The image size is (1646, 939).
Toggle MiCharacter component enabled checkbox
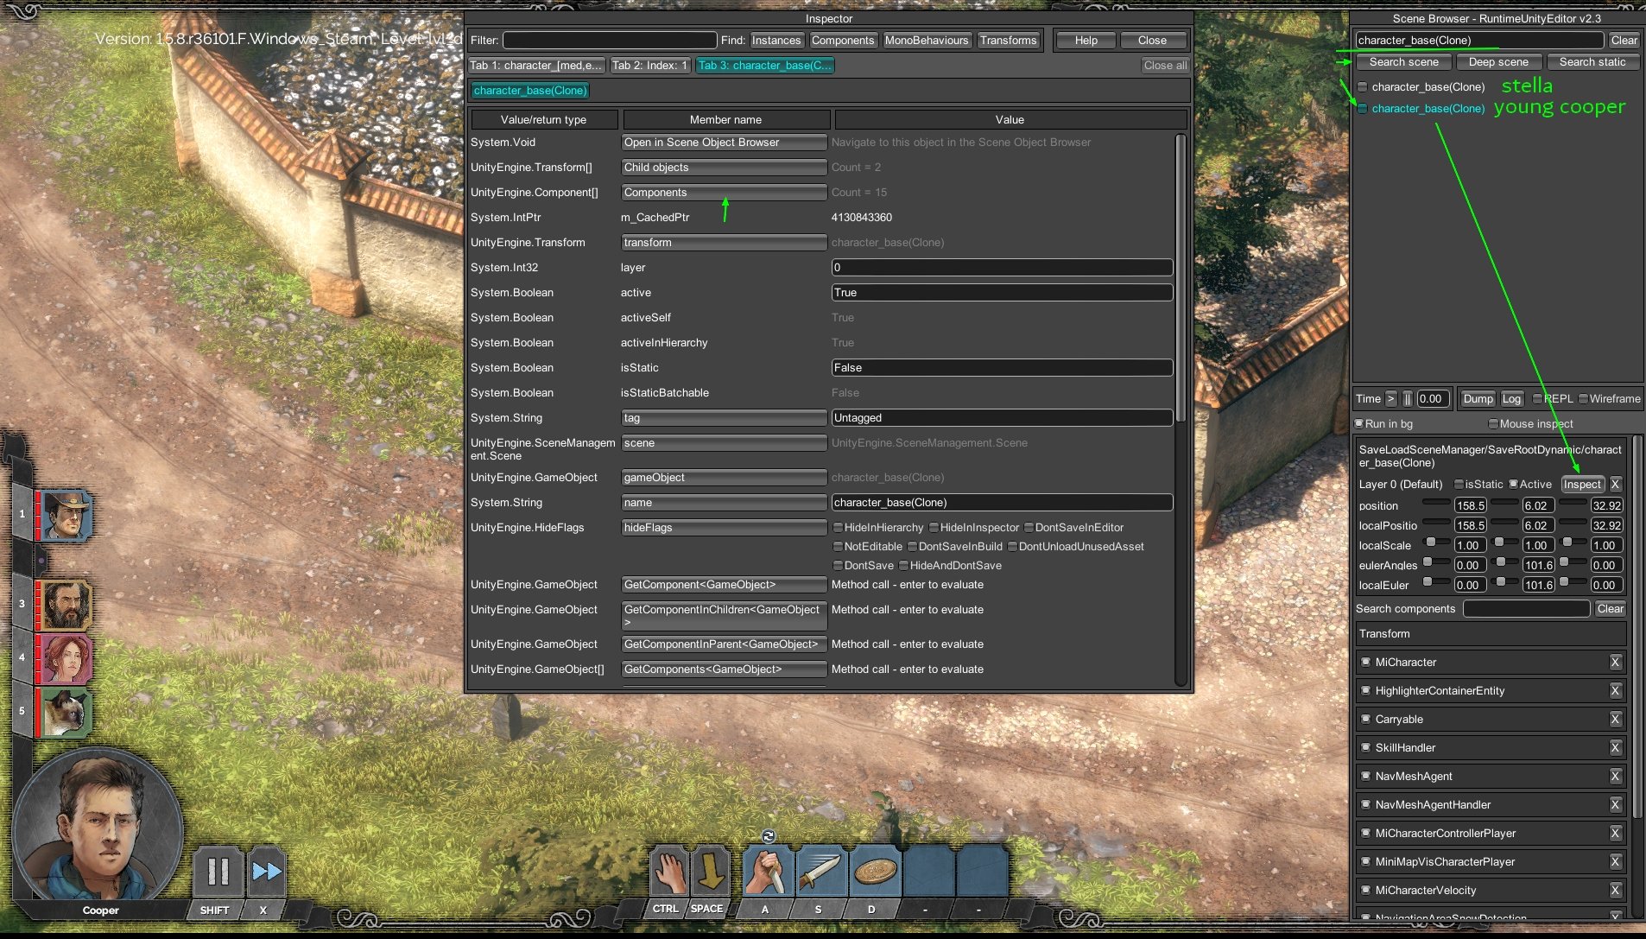(x=1365, y=663)
